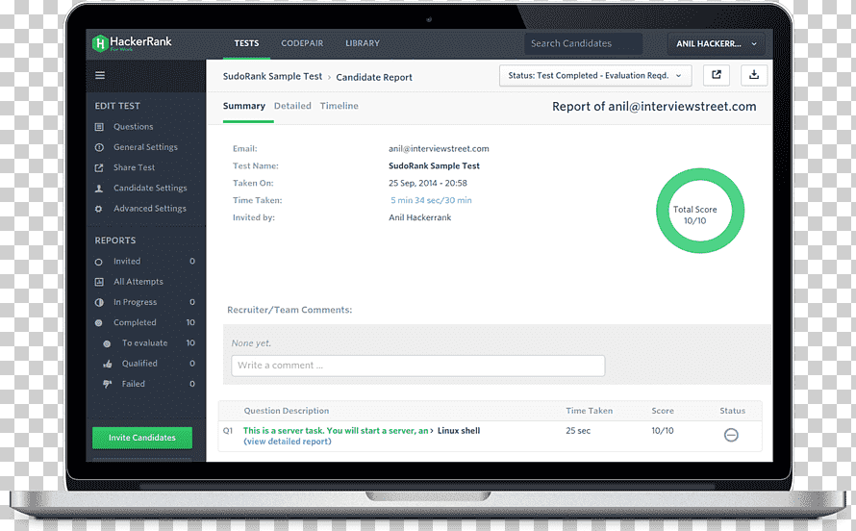Viewport: 856px width, 531px height.
Task: Expand the Status: Test Completed dropdown
Action: (x=595, y=76)
